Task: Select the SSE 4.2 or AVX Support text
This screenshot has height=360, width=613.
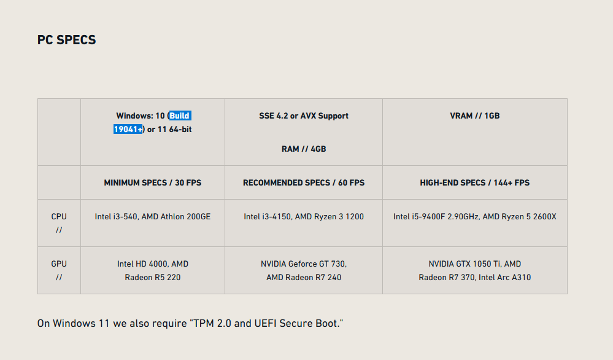Action: click(x=303, y=115)
